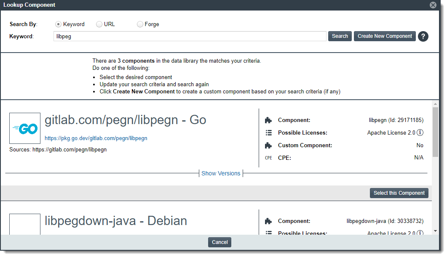Click the libpegn Component puzzle piece icon
The width and height of the screenshot is (447, 257).
268,120
